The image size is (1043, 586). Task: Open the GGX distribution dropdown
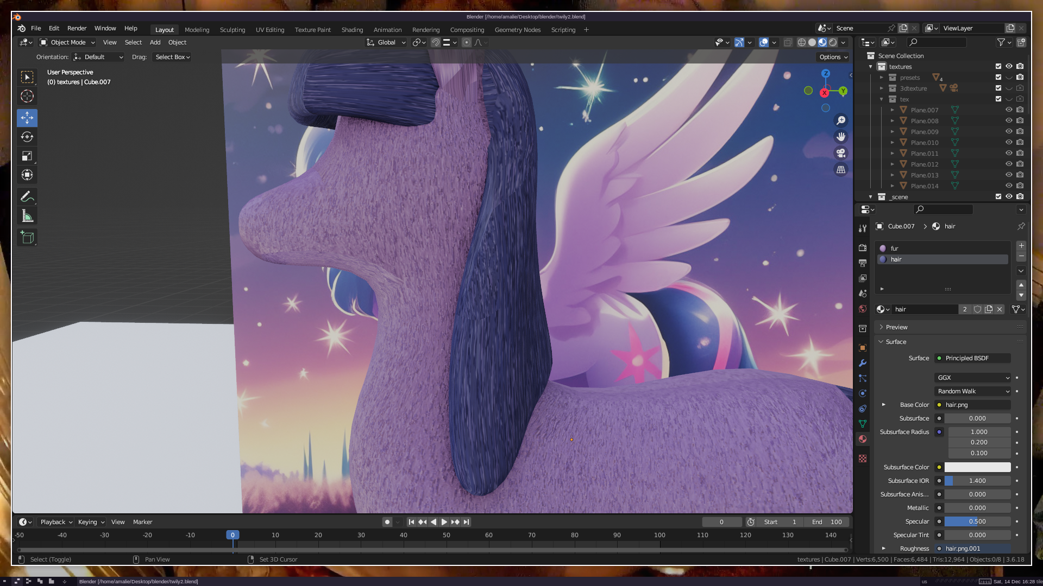pos(972,378)
